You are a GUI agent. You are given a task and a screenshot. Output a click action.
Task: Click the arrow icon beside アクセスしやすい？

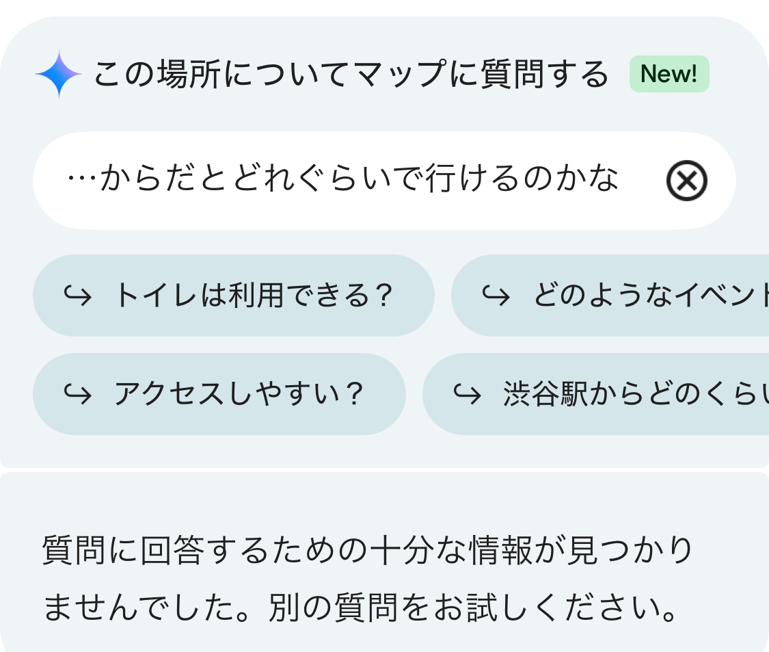click(x=77, y=395)
